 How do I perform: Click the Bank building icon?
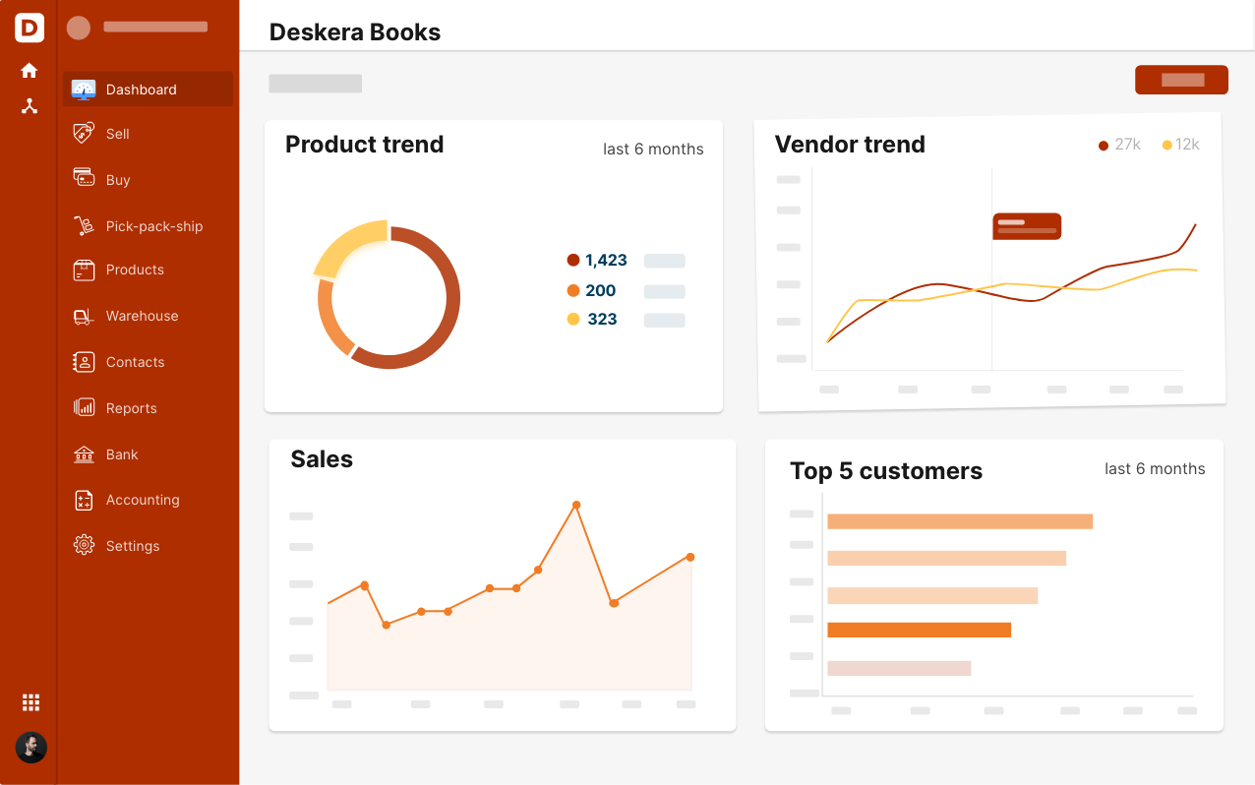84,454
